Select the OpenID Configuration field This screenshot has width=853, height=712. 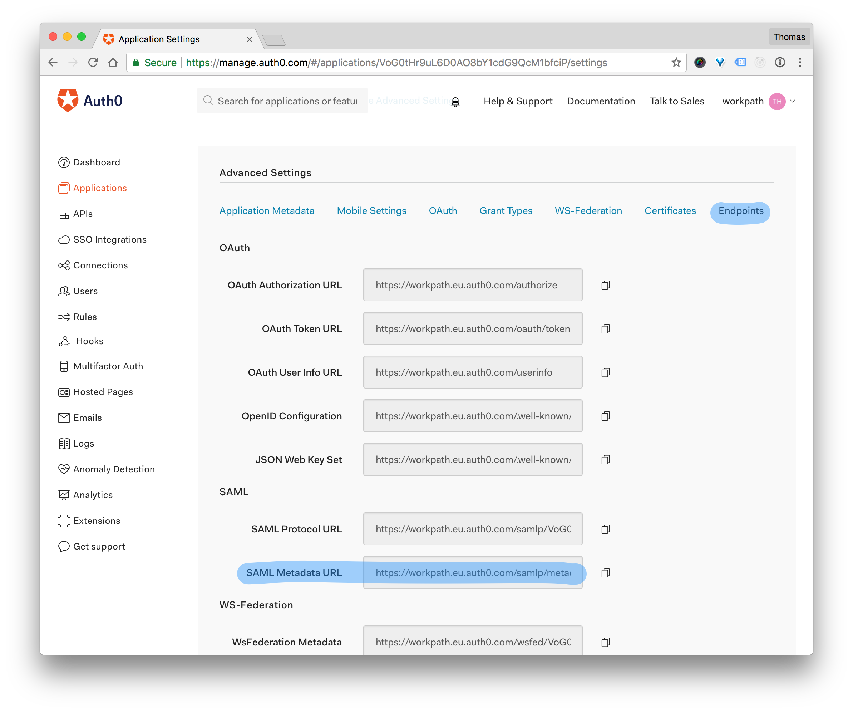pyautogui.click(x=473, y=416)
